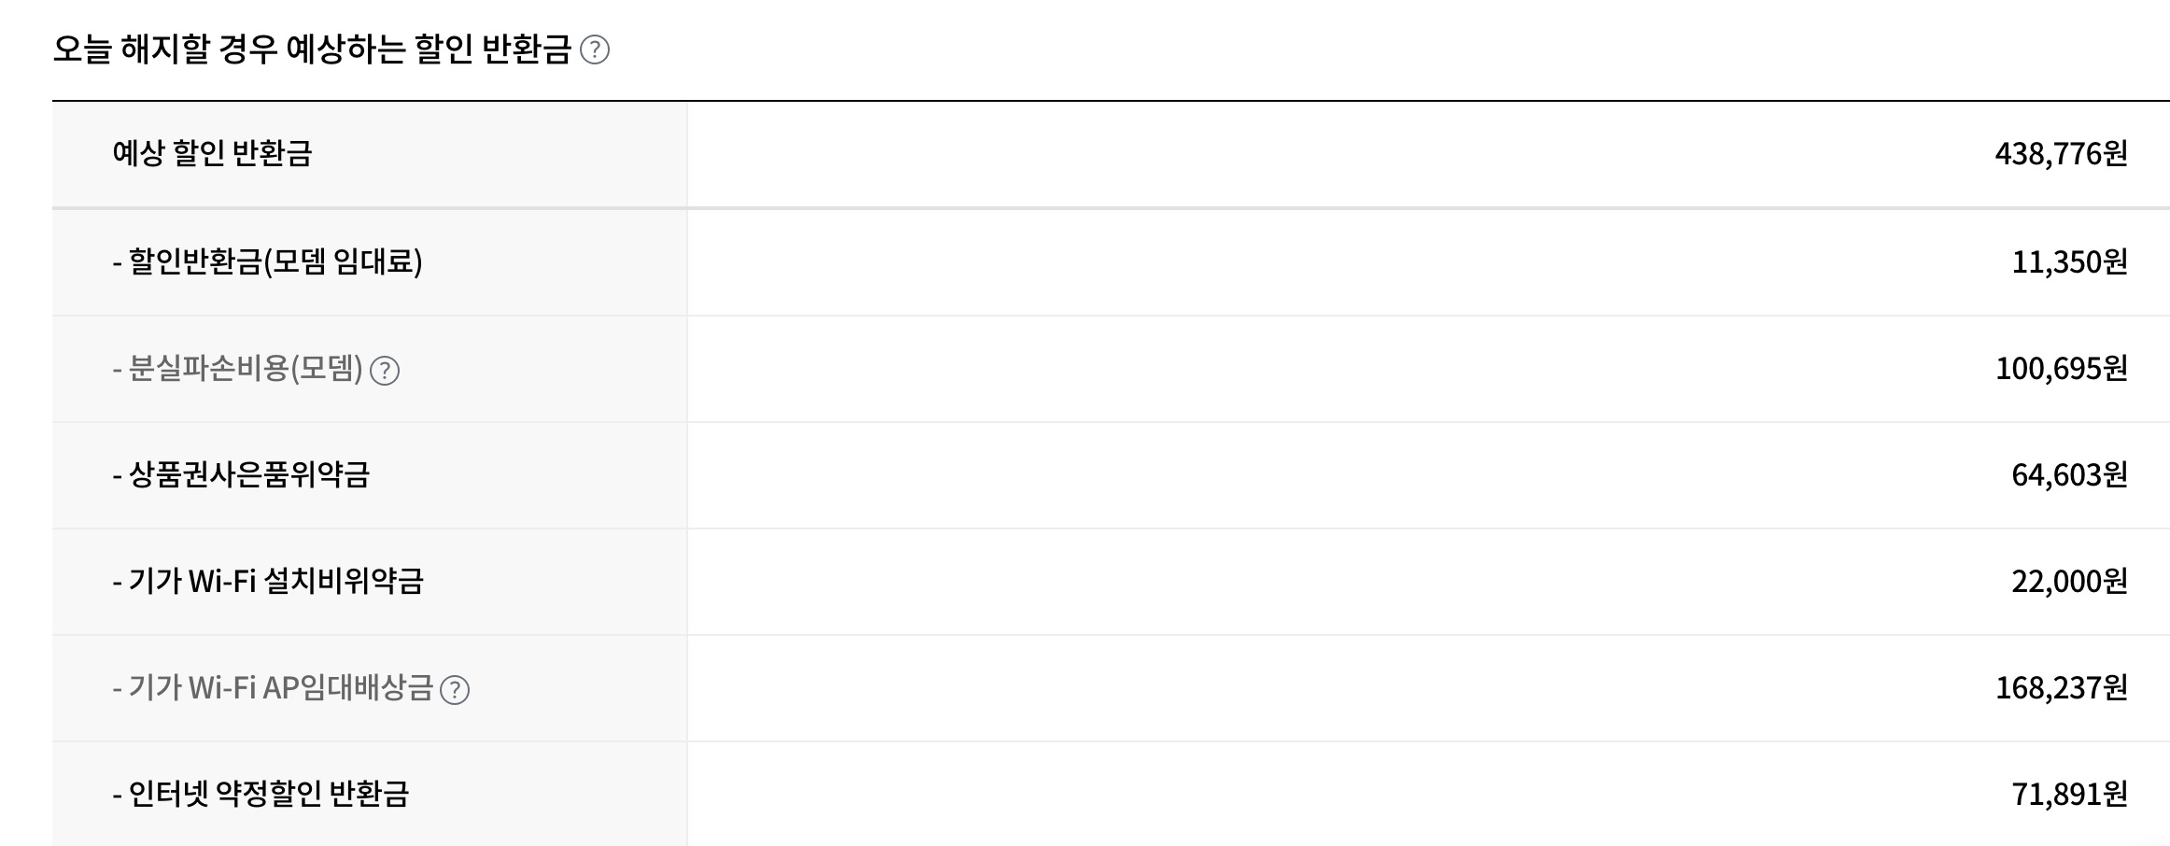Select the 64,603원 amount

pyautogui.click(x=2069, y=474)
